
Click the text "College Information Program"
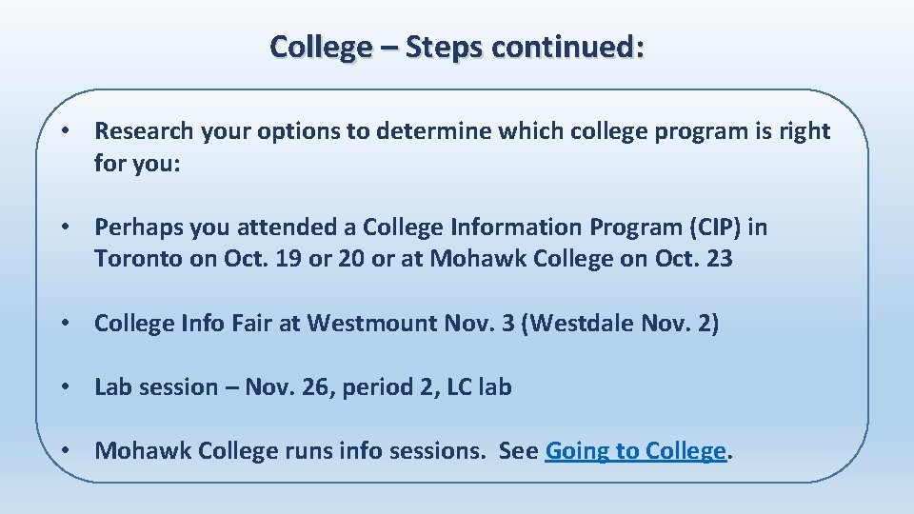click(x=523, y=227)
